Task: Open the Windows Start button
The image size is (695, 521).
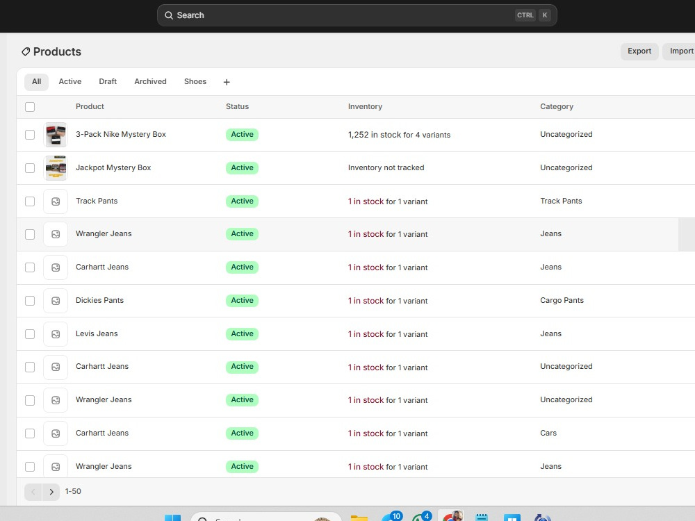Action: (x=172, y=518)
